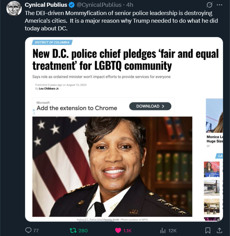This screenshot has width=230, height=236.
Task: Close the ad with the X icon
Action: click(219, 220)
